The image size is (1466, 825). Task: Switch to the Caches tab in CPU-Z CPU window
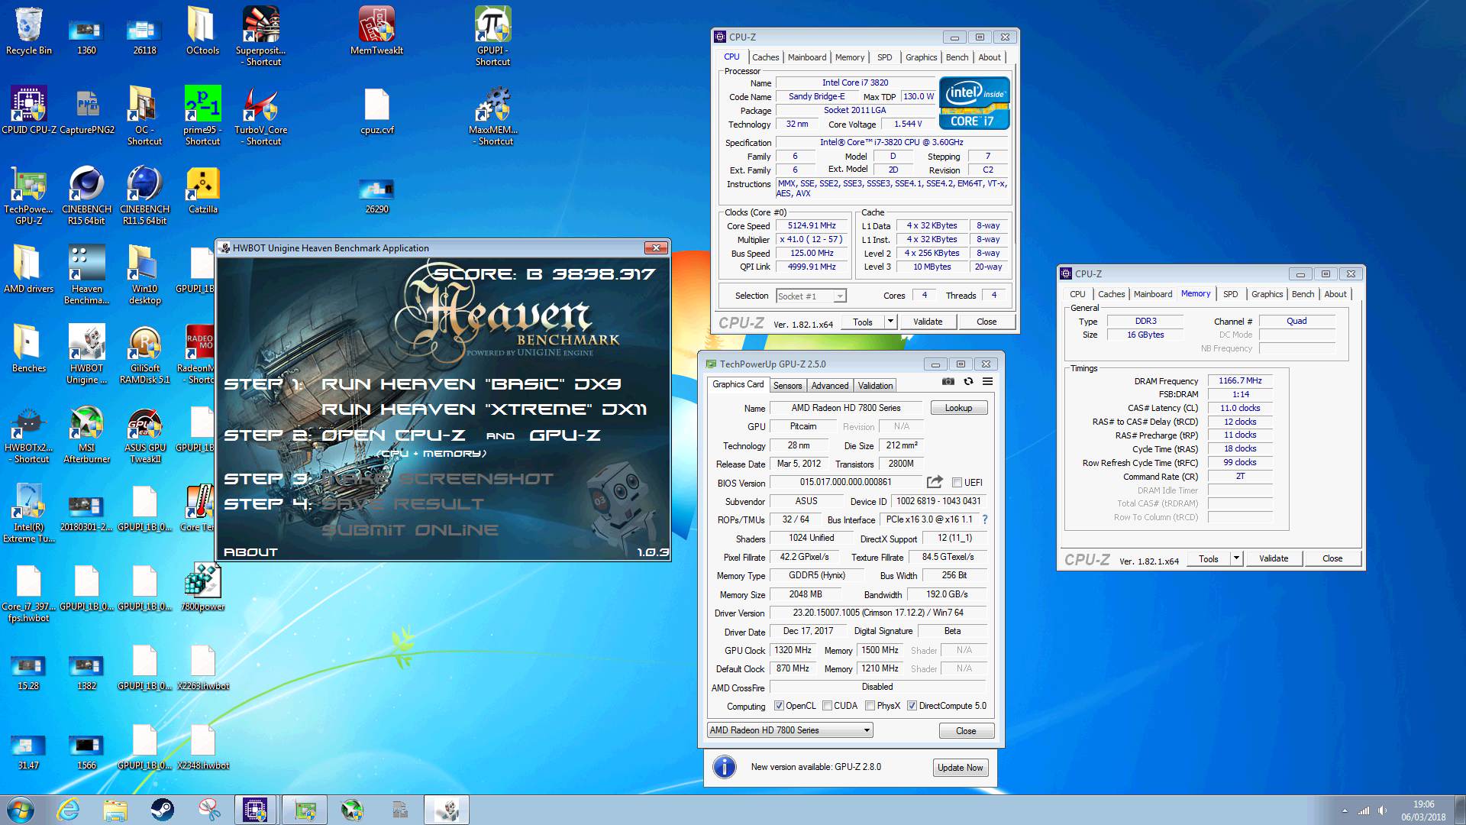pos(765,57)
